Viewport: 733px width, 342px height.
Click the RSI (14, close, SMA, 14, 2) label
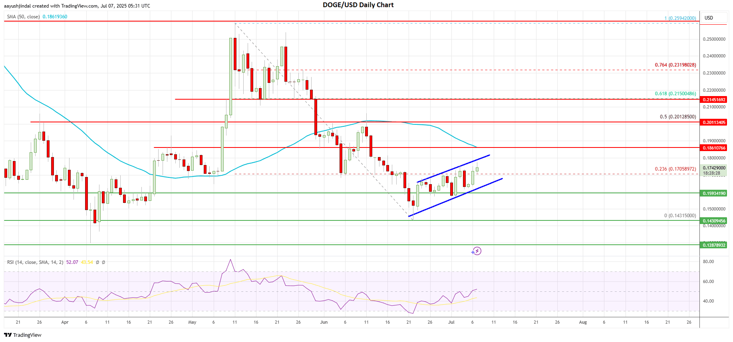pos(35,262)
